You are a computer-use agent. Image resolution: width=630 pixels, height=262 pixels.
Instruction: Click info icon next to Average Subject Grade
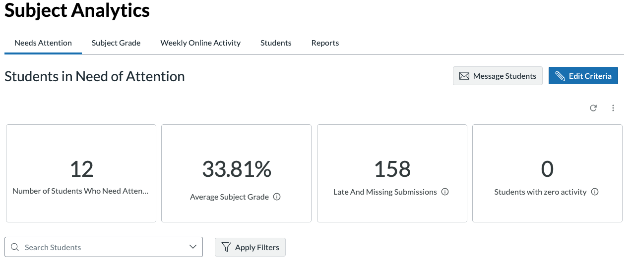[277, 197]
